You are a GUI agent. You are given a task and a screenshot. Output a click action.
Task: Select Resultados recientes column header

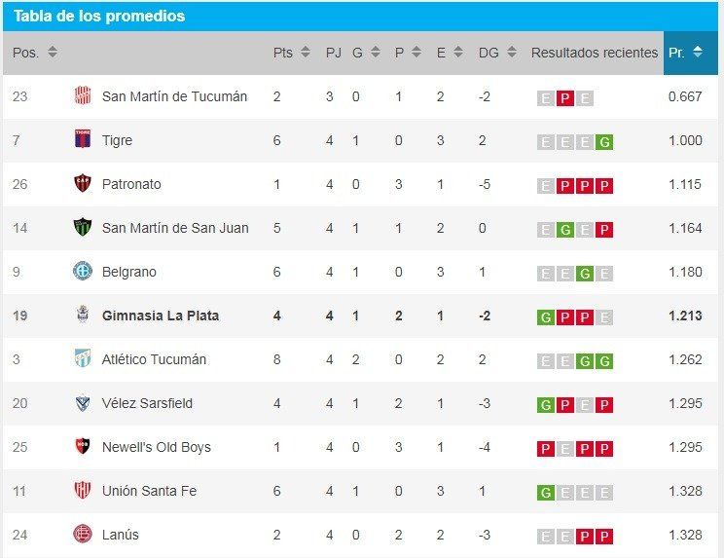point(595,53)
